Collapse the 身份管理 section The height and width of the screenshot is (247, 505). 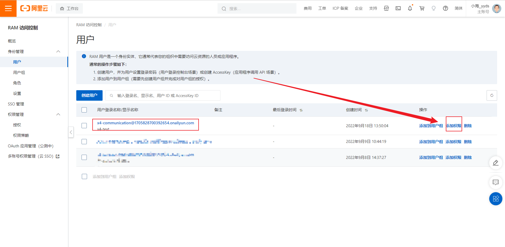(x=58, y=51)
